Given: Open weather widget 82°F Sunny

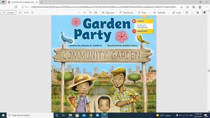Looking at the screenshot, I should [164, 115].
